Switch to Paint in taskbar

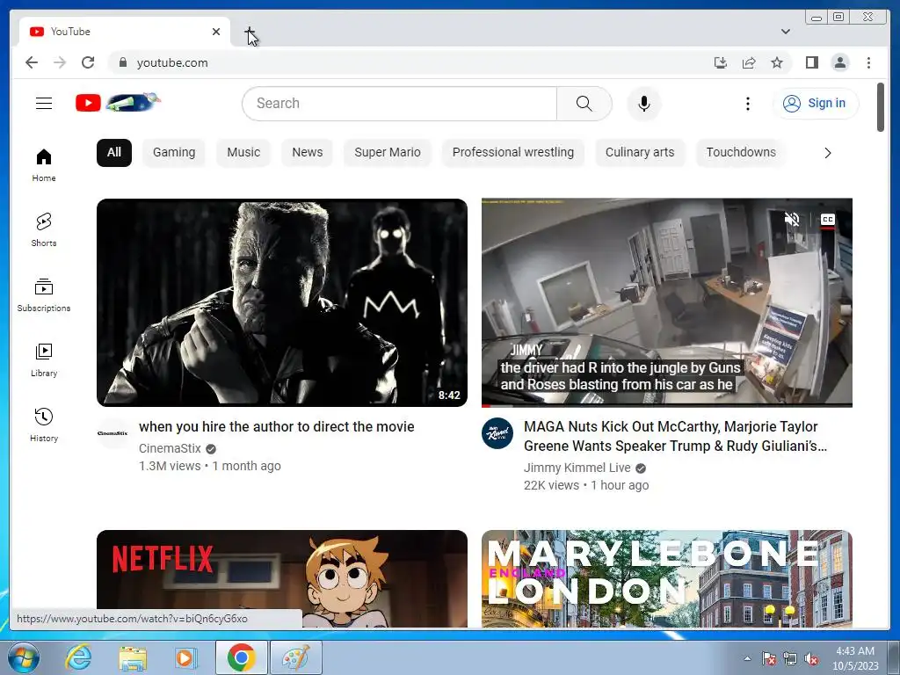click(295, 657)
